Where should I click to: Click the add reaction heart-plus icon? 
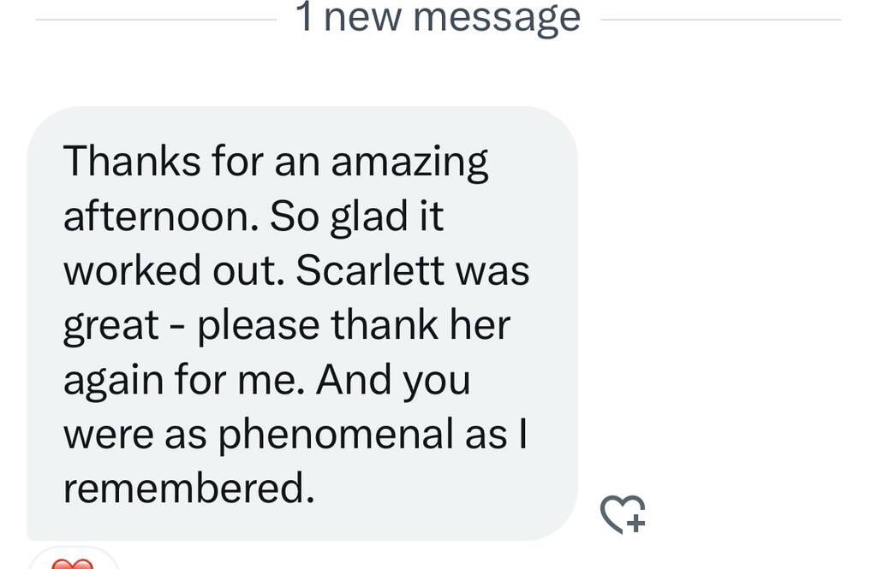(x=623, y=513)
